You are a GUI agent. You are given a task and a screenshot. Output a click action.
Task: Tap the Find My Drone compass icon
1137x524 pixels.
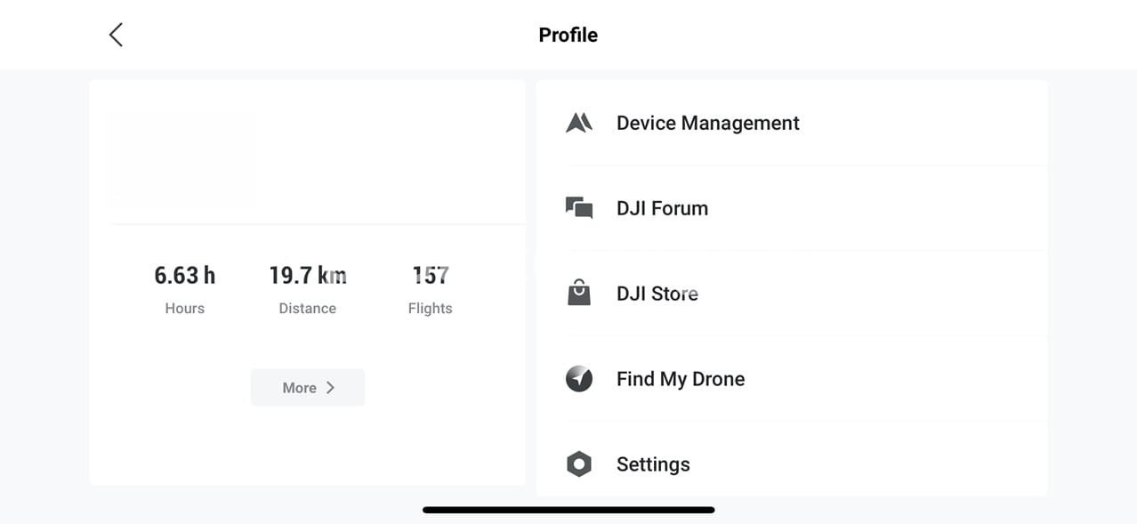(579, 379)
